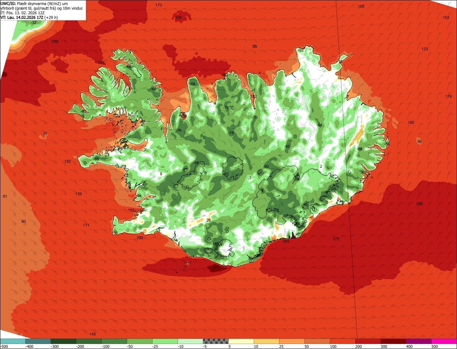Click the '153' value at top-right corner
The image size is (457, 349).
coord(446,17)
